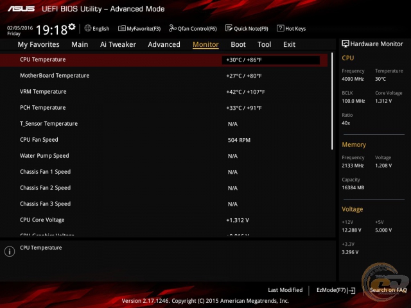Click the info icon beside CPU Temperature help
Screen dimensions: 411x308
click(10, 252)
